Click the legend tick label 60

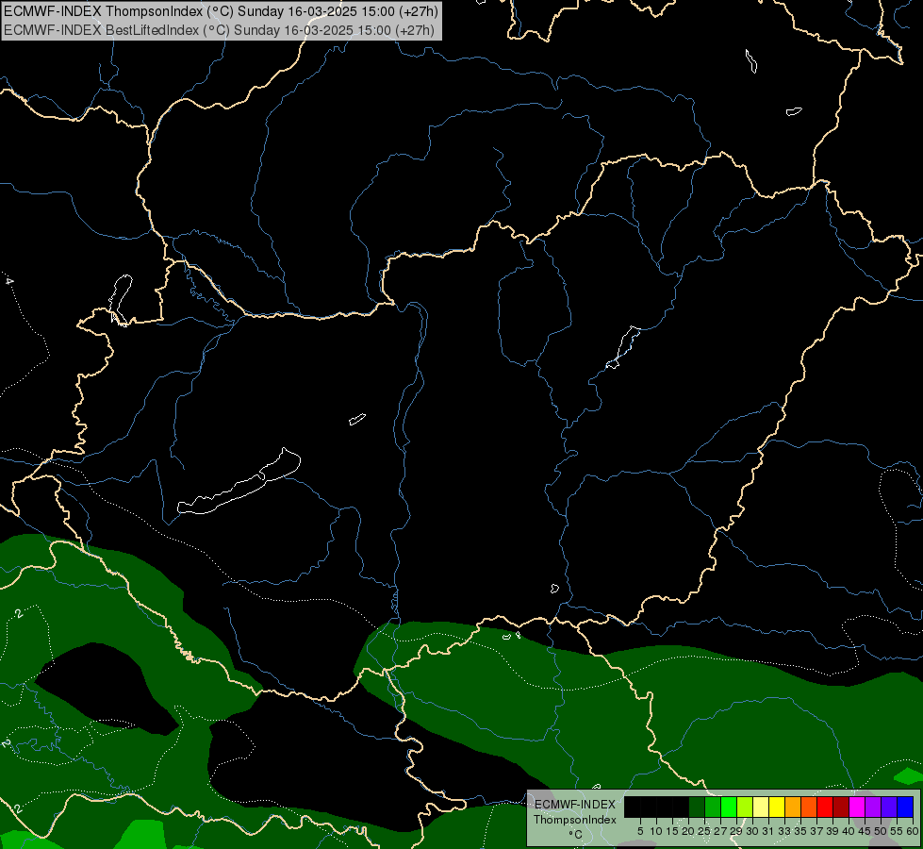[x=913, y=831]
